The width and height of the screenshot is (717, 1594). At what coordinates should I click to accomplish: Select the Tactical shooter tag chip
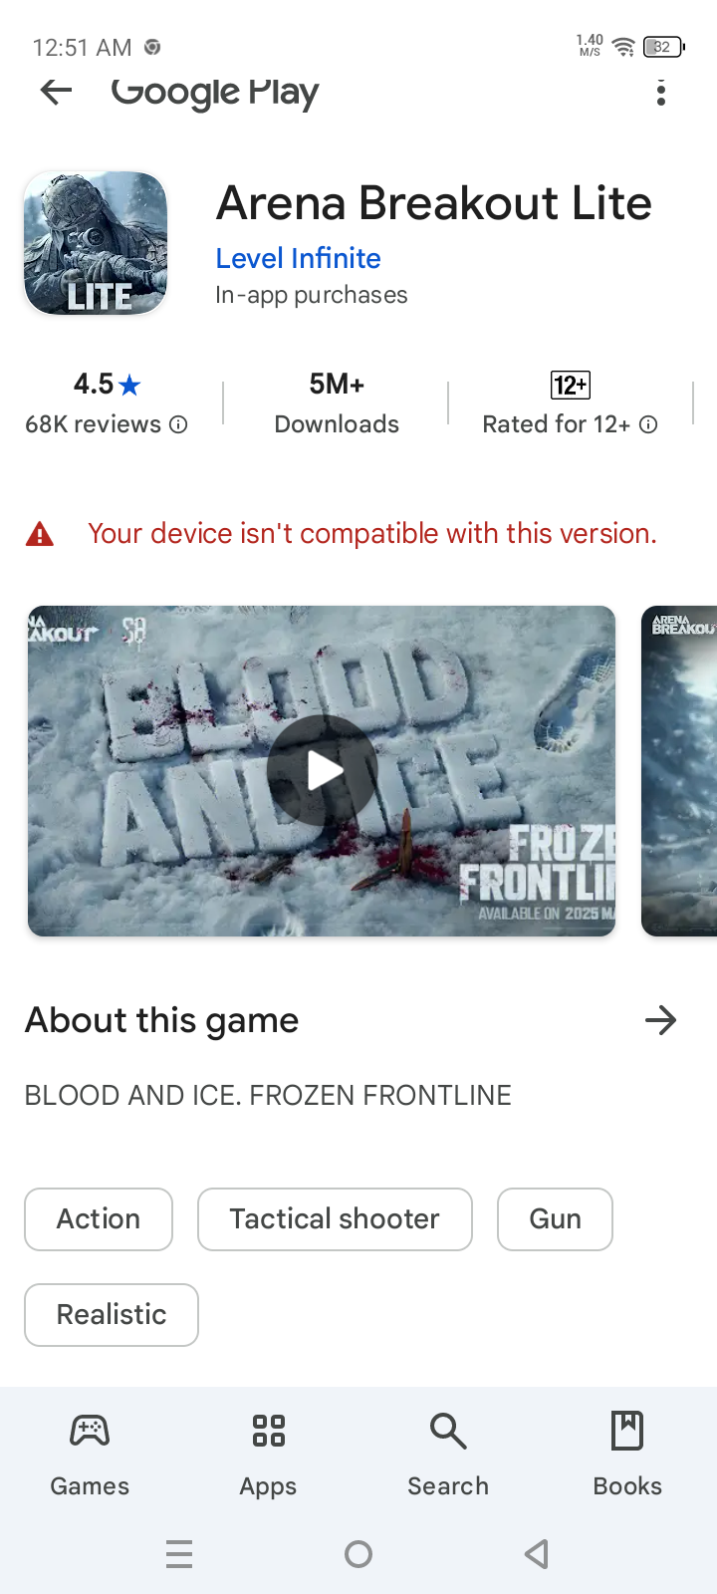coord(335,1219)
